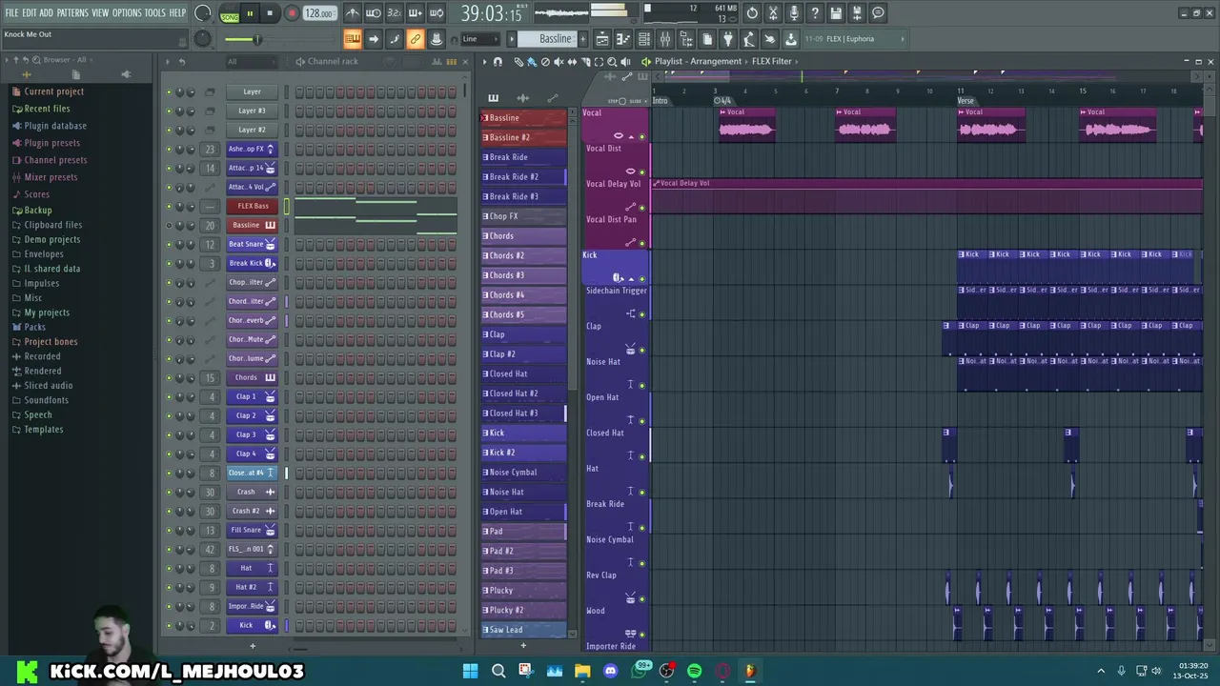The height and width of the screenshot is (686, 1220).
Task: Switch between Pattern and Song mode
Action: (230, 13)
